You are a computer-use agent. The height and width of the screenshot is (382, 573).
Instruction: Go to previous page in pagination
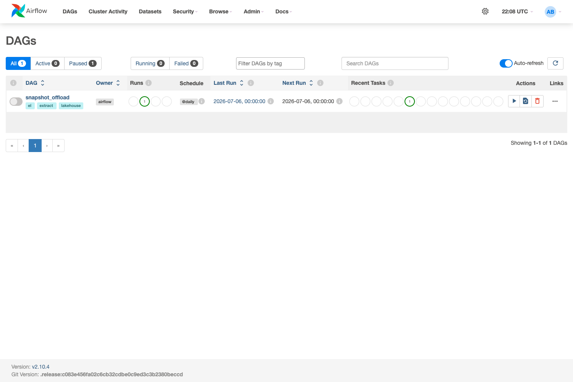(23, 146)
